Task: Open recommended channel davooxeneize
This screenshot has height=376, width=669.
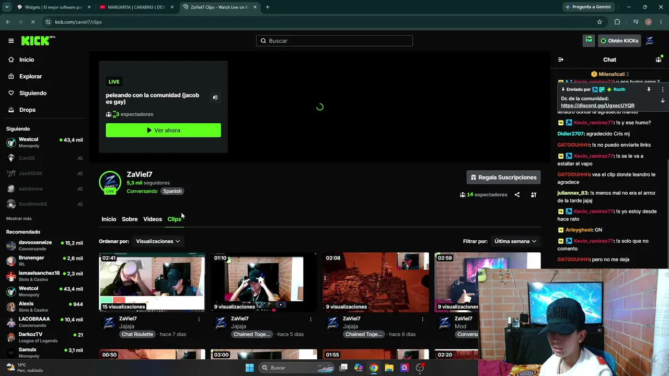Action: coord(44,245)
